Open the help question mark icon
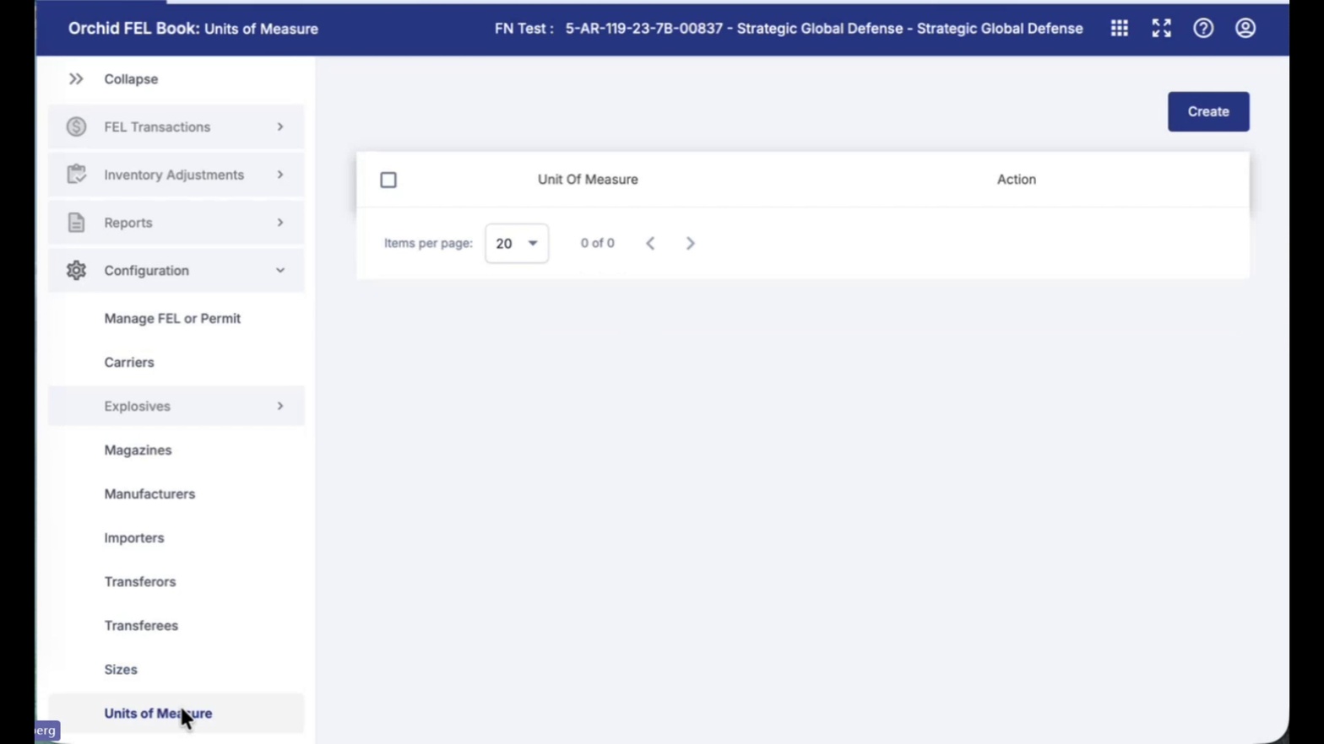Screen dimensions: 1324x744 (x=1203, y=29)
